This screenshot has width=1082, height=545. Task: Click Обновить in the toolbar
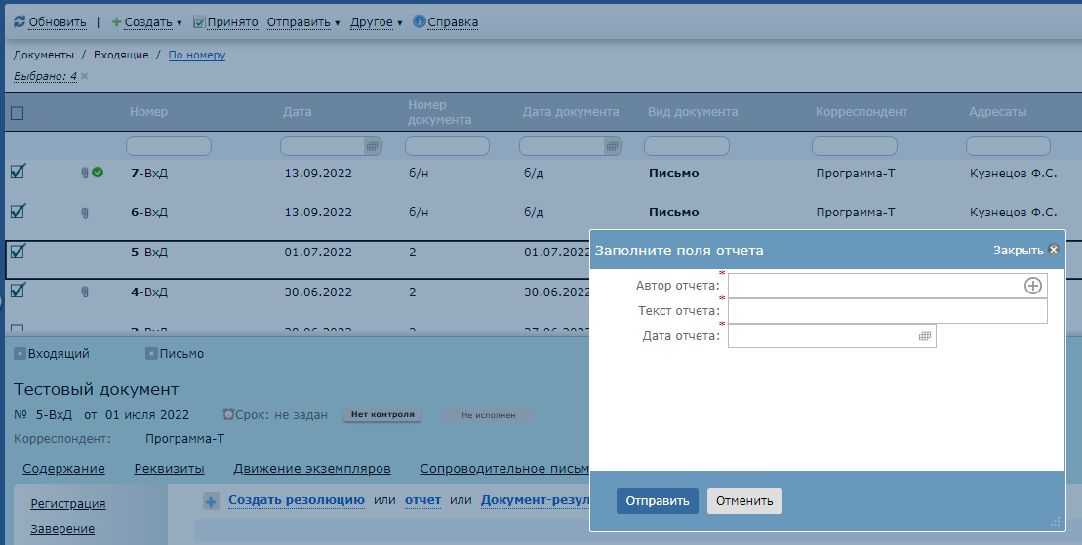tap(58, 22)
